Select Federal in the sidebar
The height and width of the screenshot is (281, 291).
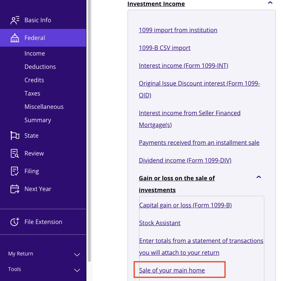pos(43,38)
